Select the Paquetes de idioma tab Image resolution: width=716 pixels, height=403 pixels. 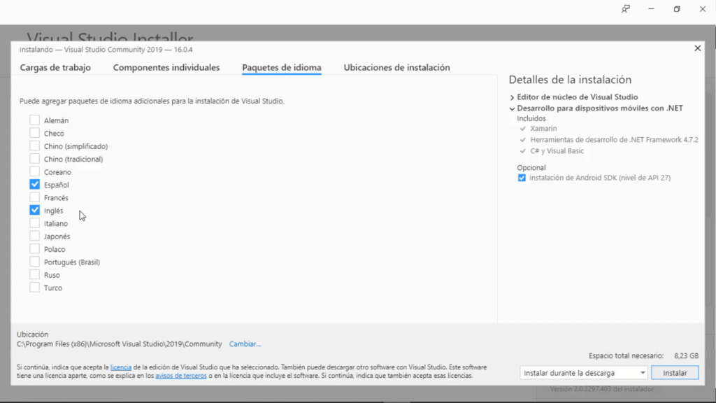pos(282,68)
